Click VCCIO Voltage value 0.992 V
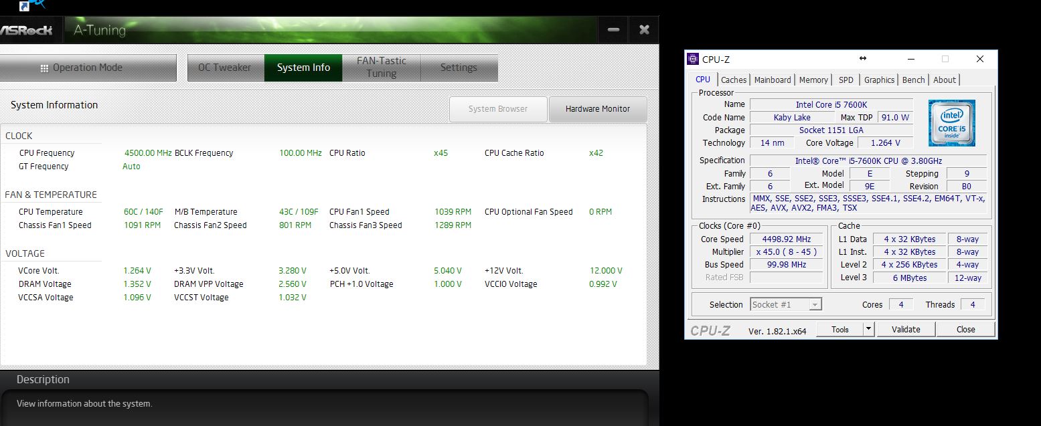 point(603,284)
